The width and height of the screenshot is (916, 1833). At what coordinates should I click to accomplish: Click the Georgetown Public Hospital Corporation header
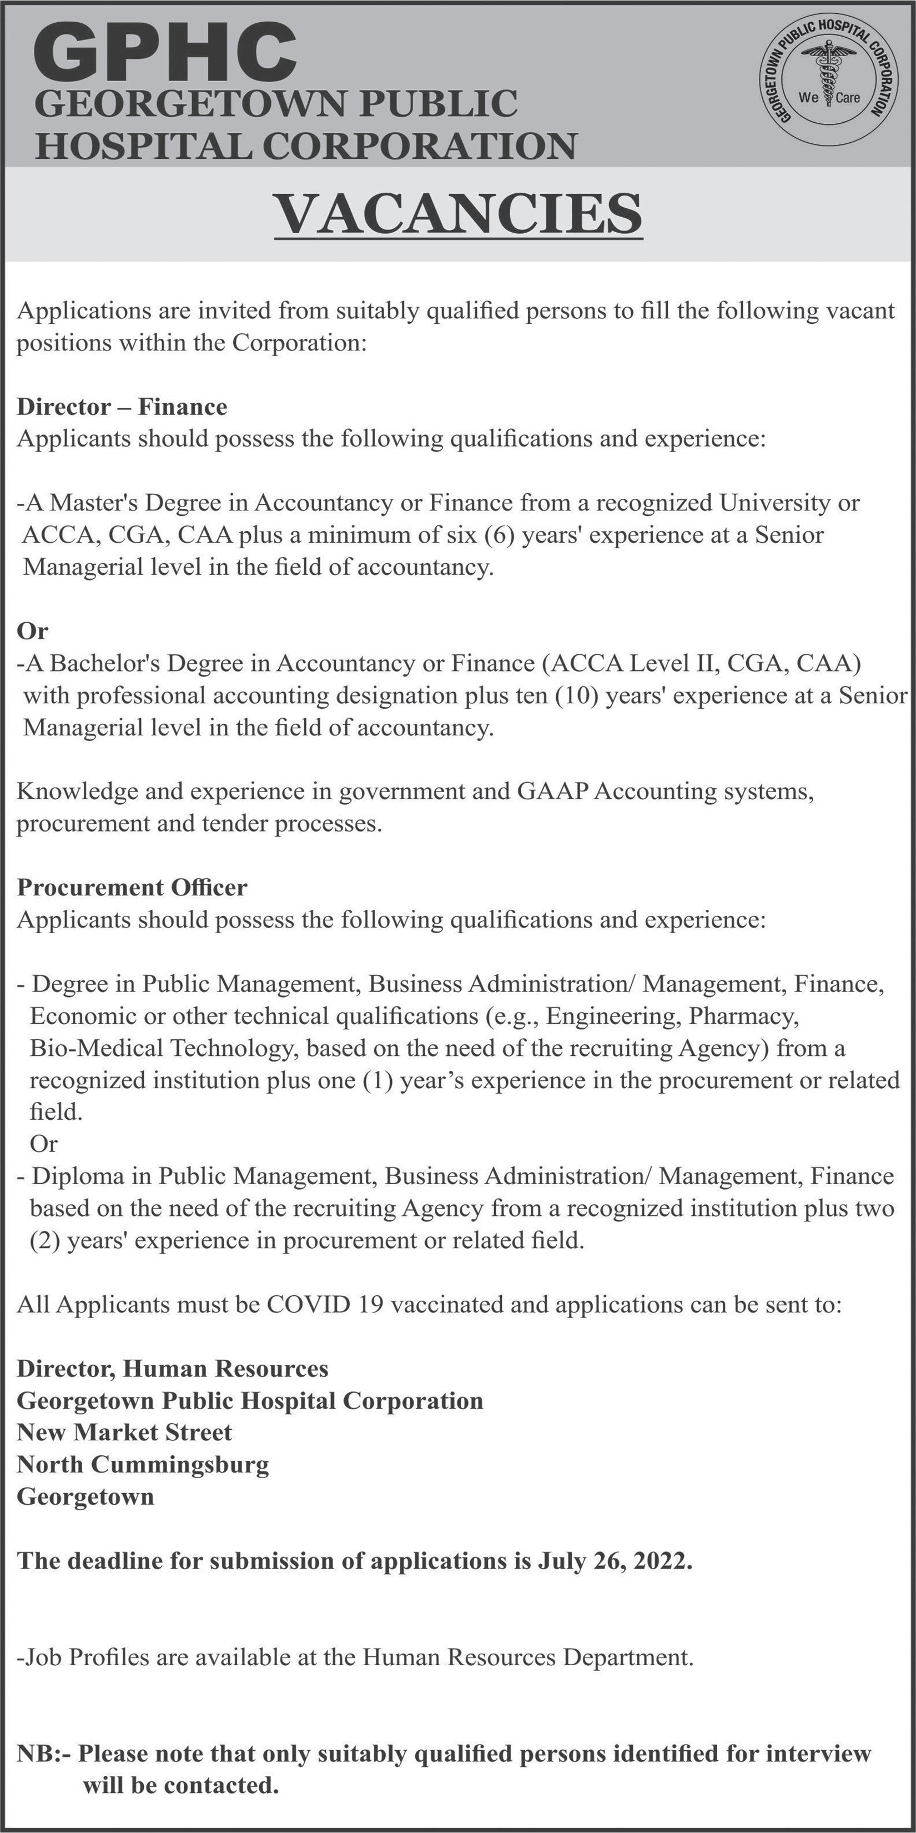tap(306, 124)
